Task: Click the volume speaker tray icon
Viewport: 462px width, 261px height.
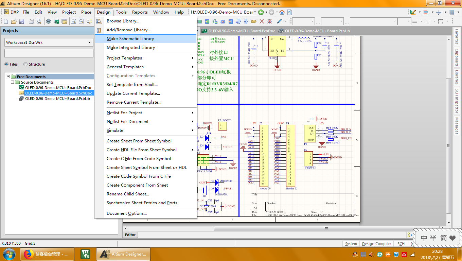Action: point(371,254)
